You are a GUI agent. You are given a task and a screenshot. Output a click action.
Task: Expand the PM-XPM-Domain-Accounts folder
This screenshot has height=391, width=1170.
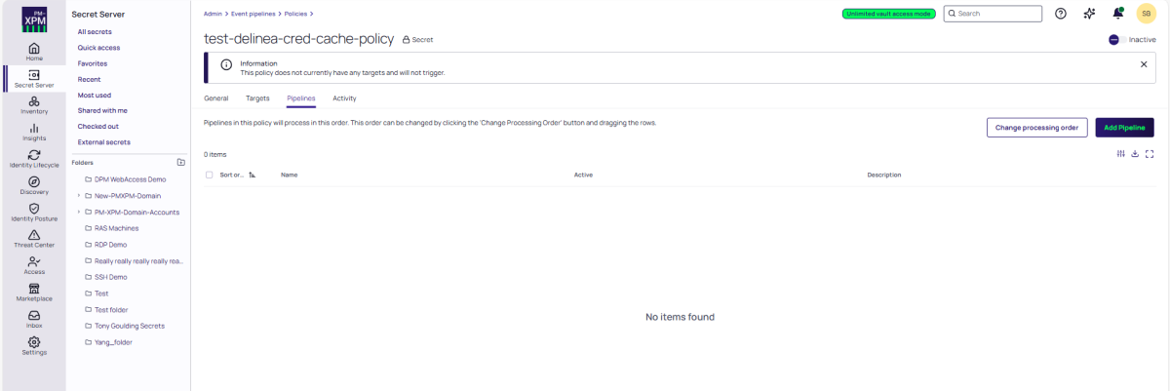pos(78,212)
